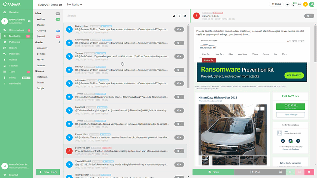Viewport: 317px width, 178px height.
Task: Switch workspace via RADAAR: Demo swap icon
Action: (x=60, y=5)
